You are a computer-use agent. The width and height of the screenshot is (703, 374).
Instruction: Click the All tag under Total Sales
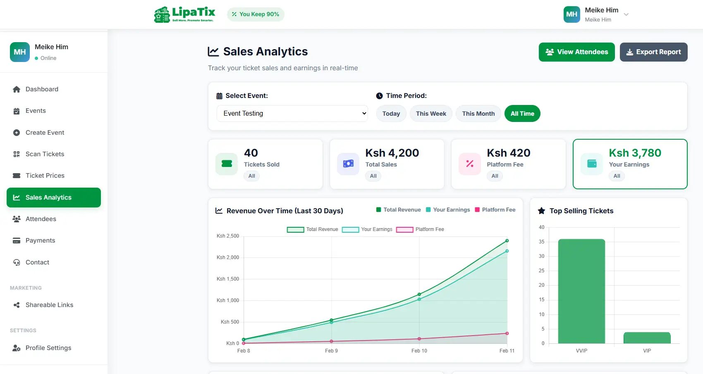tap(373, 176)
